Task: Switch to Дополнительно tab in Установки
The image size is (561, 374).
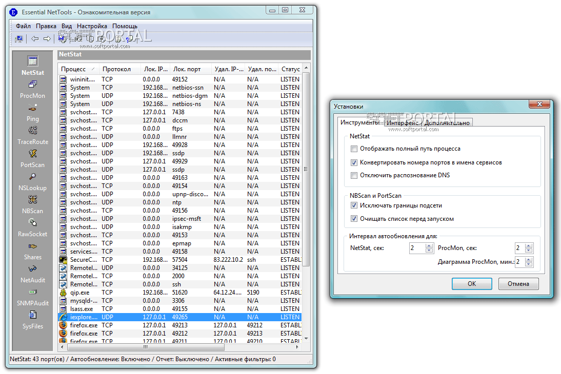Action: point(447,122)
